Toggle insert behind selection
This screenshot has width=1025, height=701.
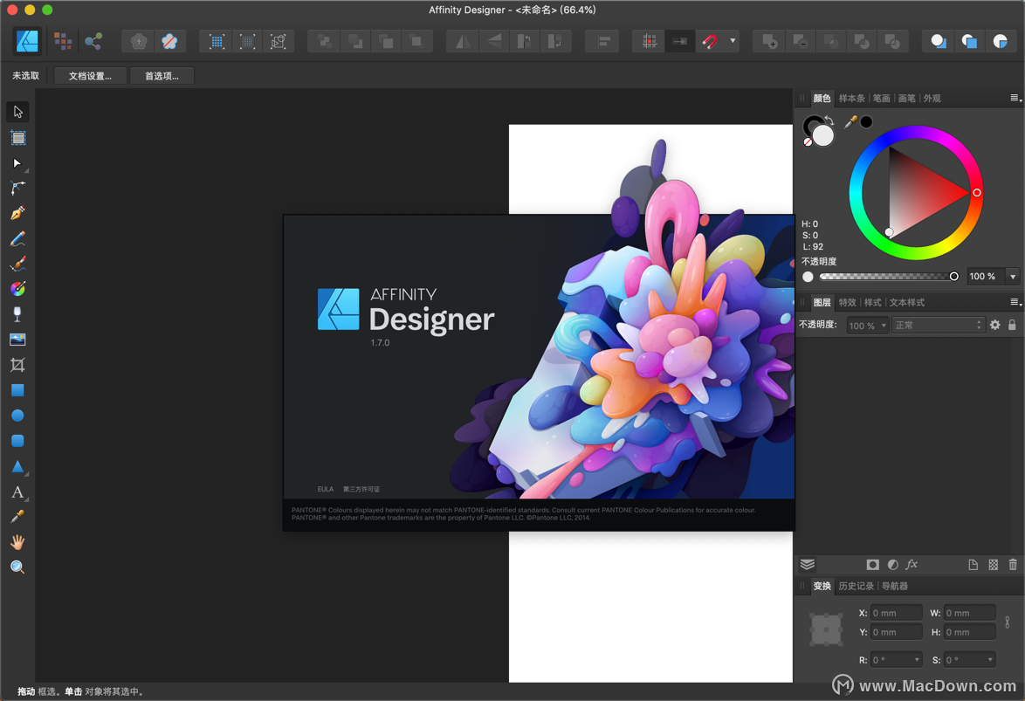tap(938, 41)
